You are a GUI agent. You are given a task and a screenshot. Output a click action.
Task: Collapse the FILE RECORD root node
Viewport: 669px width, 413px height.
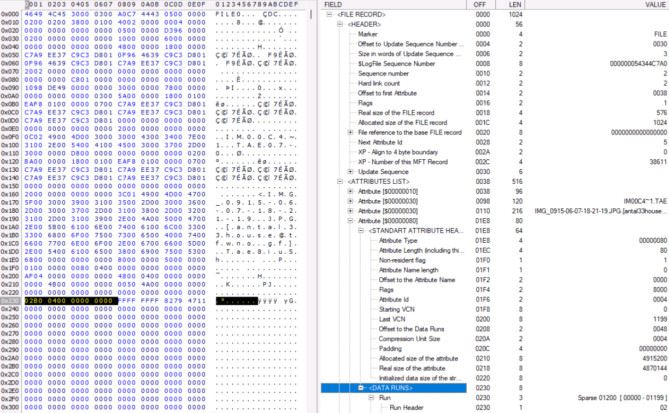[x=330, y=14]
